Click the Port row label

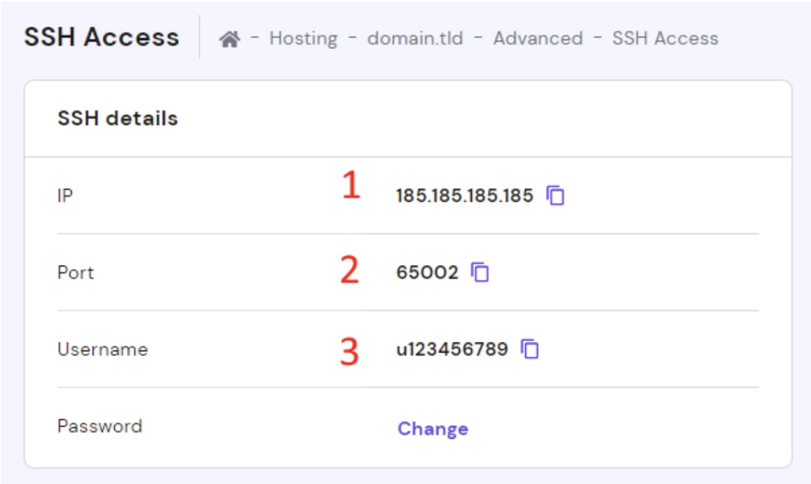pyautogui.click(x=75, y=273)
